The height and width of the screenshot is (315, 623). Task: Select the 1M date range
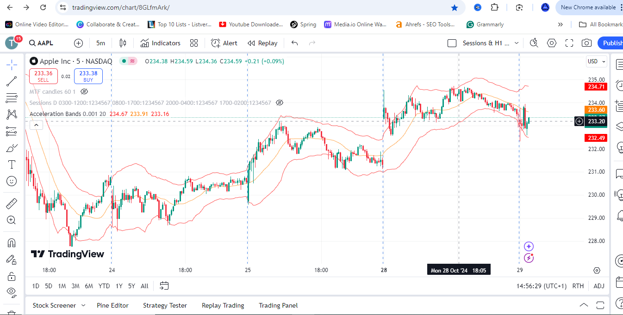(x=62, y=286)
